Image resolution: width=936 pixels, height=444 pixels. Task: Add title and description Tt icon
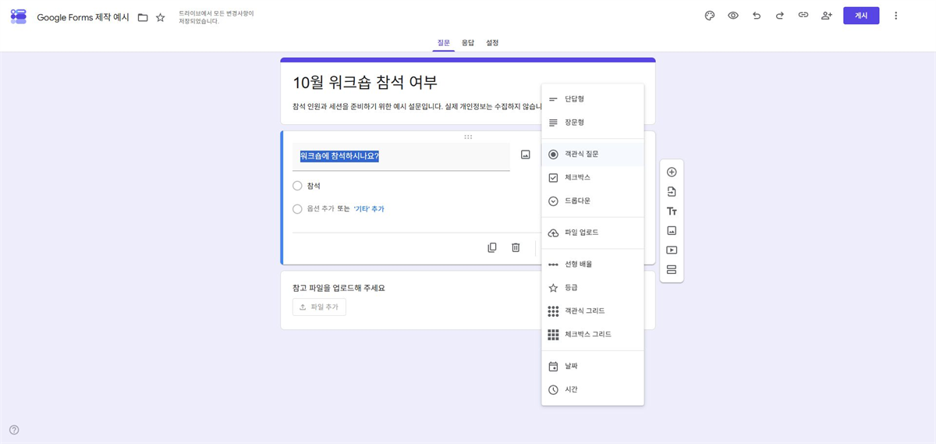coord(672,211)
